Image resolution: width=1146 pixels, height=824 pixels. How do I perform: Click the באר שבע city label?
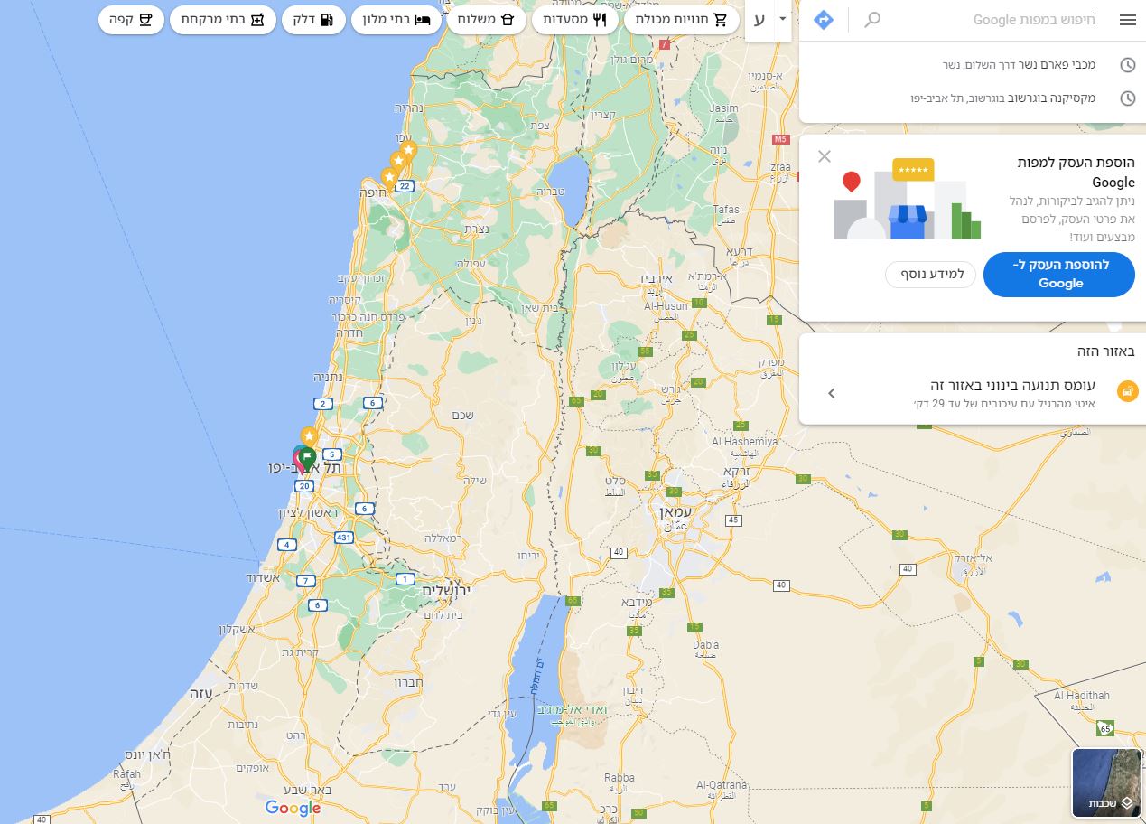coord(308,790)
